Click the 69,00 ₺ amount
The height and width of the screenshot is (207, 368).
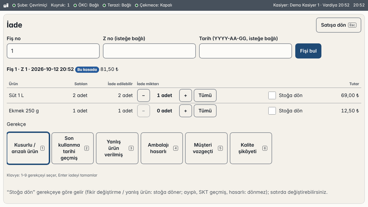(350, 95)
